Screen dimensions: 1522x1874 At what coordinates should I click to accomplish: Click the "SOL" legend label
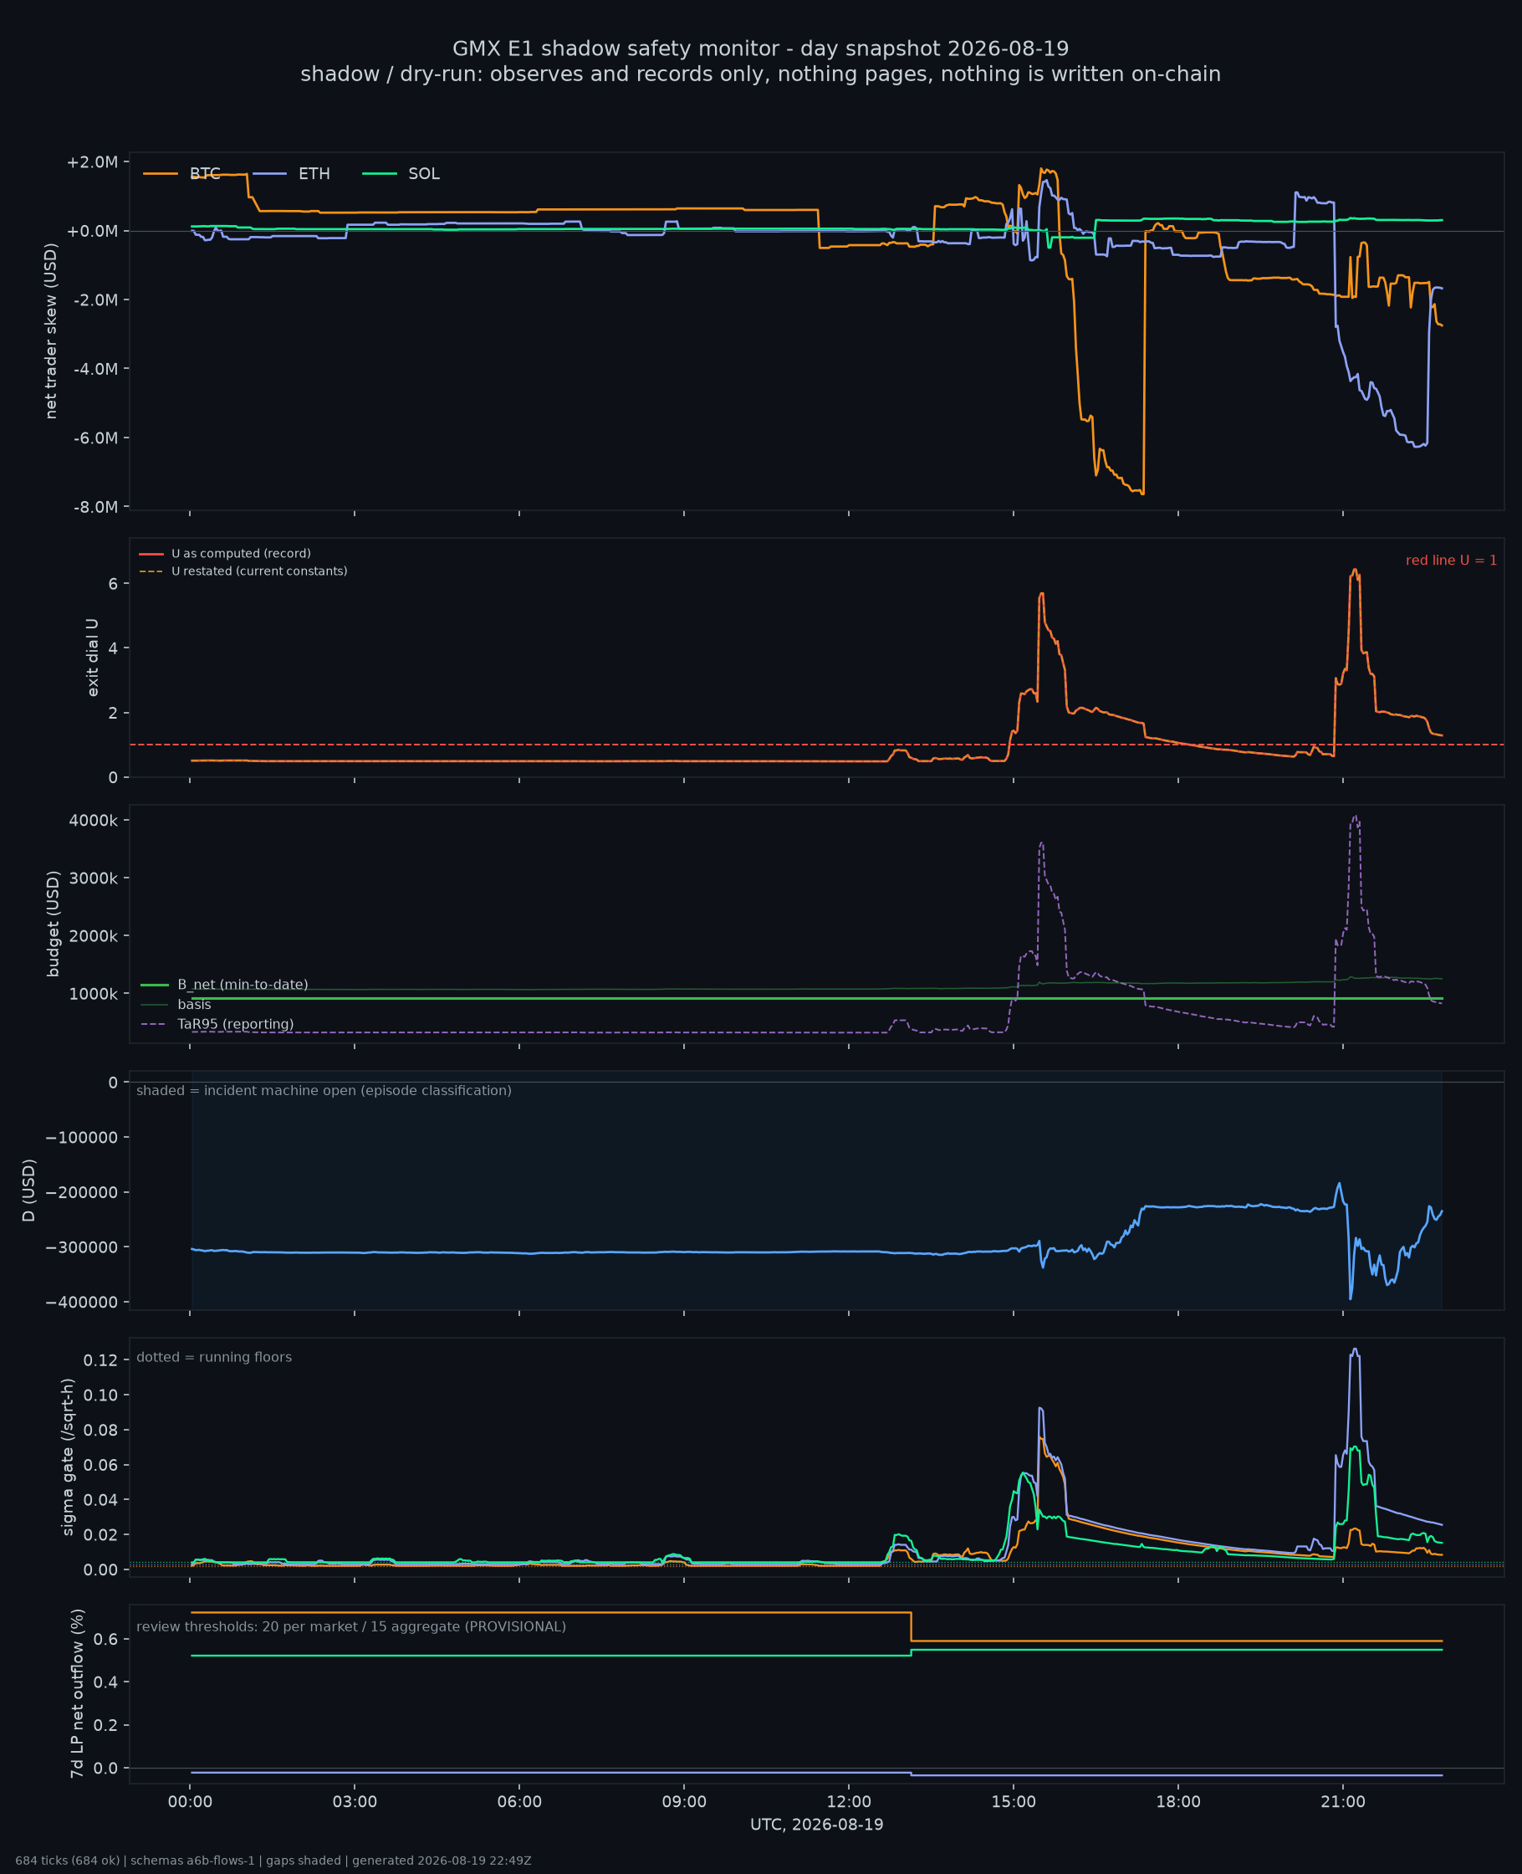pyautogui.click(x=424, y=174)
